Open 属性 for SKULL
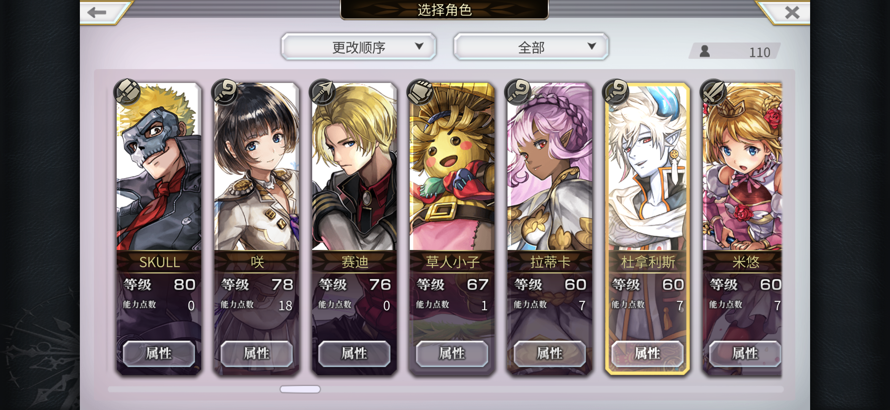The width and height of the screenshot is (890, 410). 159,353
